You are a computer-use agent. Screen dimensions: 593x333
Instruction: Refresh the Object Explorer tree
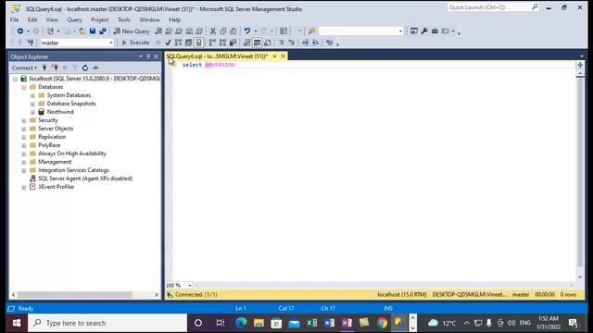pos(85,68)
